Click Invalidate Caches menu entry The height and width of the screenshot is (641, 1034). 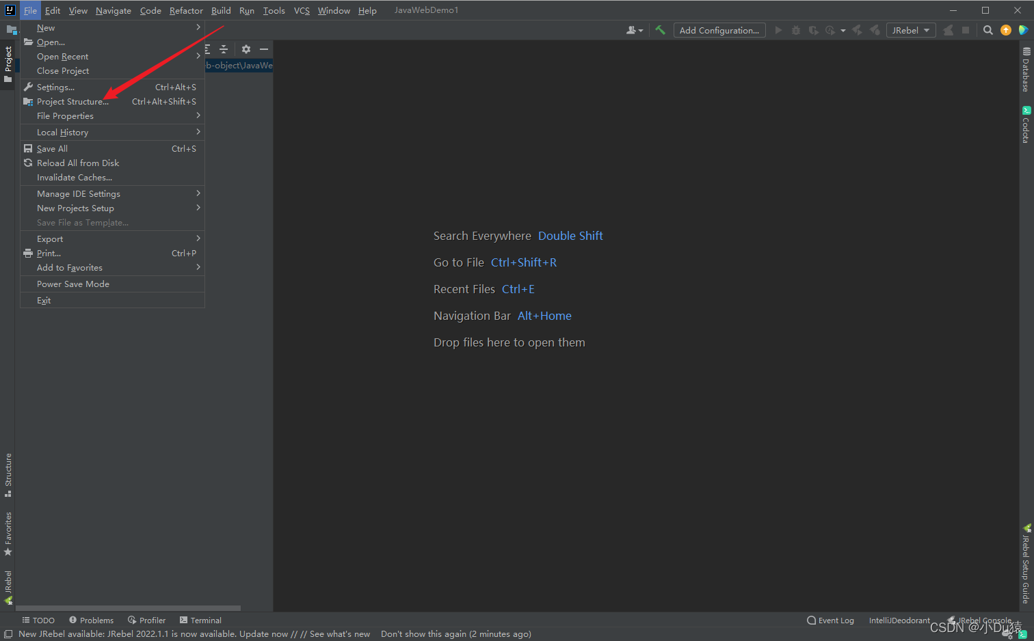[112, 178]
